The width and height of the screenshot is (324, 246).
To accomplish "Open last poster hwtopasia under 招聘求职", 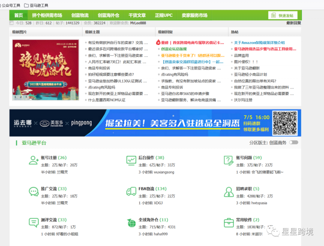I will [259, 203].
